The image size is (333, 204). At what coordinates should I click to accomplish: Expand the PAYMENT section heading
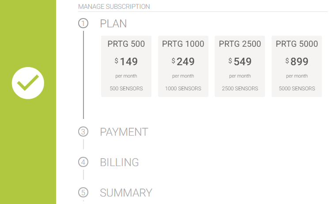point(124,132)
